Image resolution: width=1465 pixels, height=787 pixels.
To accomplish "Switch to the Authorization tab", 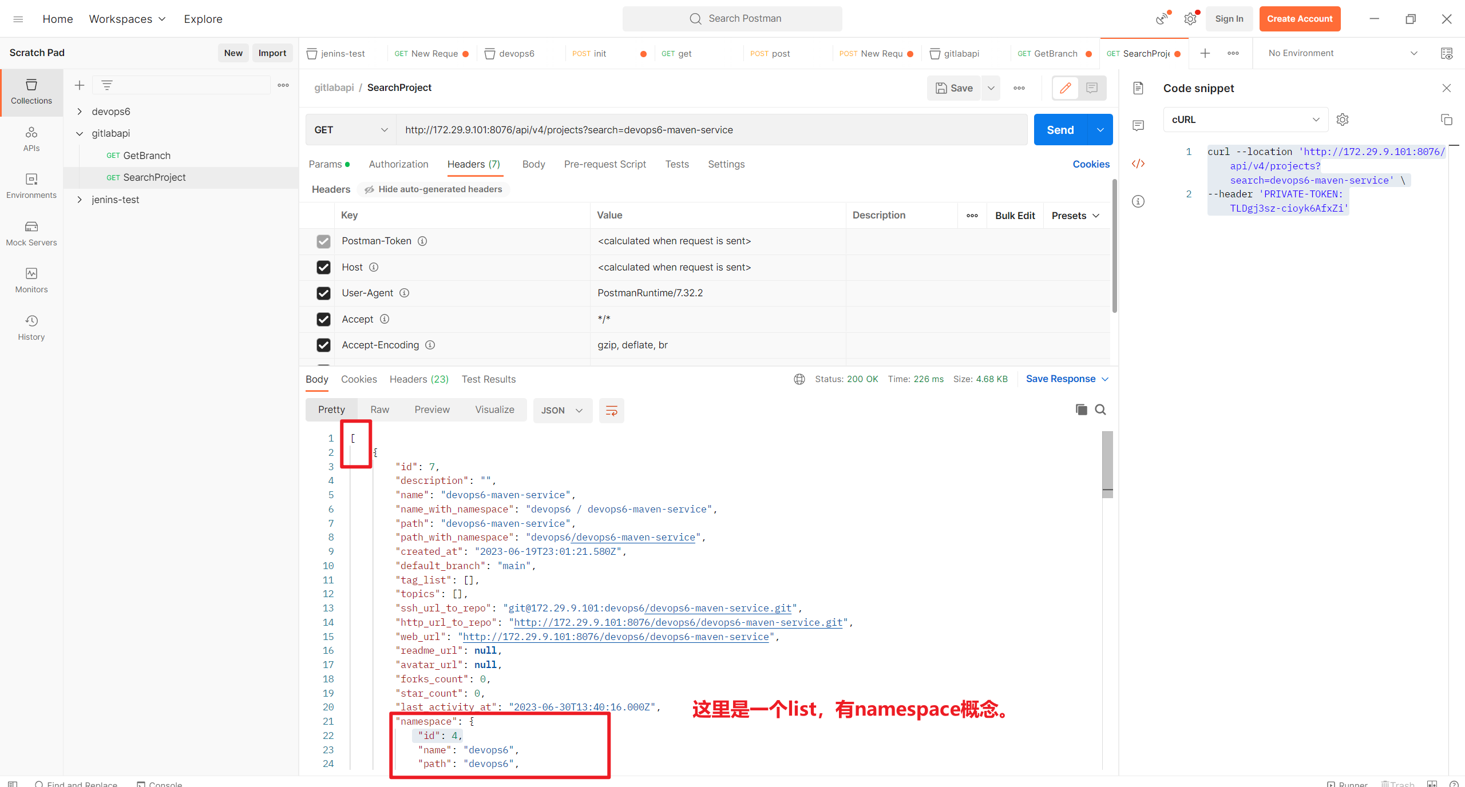I will (398, 164).
